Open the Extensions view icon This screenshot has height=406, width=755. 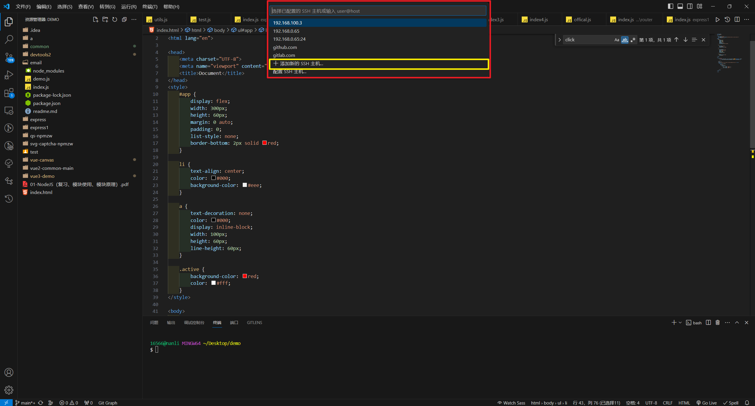click(9, 93)
